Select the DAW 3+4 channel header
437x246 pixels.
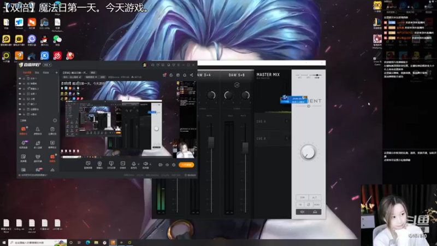click(204, 75)
